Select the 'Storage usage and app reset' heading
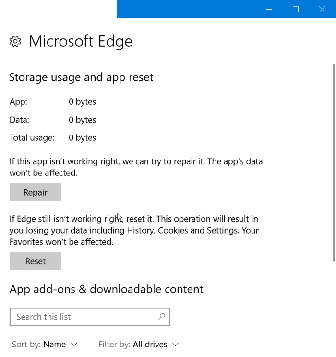Image resolution: width=336 pixels, height=357 pixels. pos(81,77)
